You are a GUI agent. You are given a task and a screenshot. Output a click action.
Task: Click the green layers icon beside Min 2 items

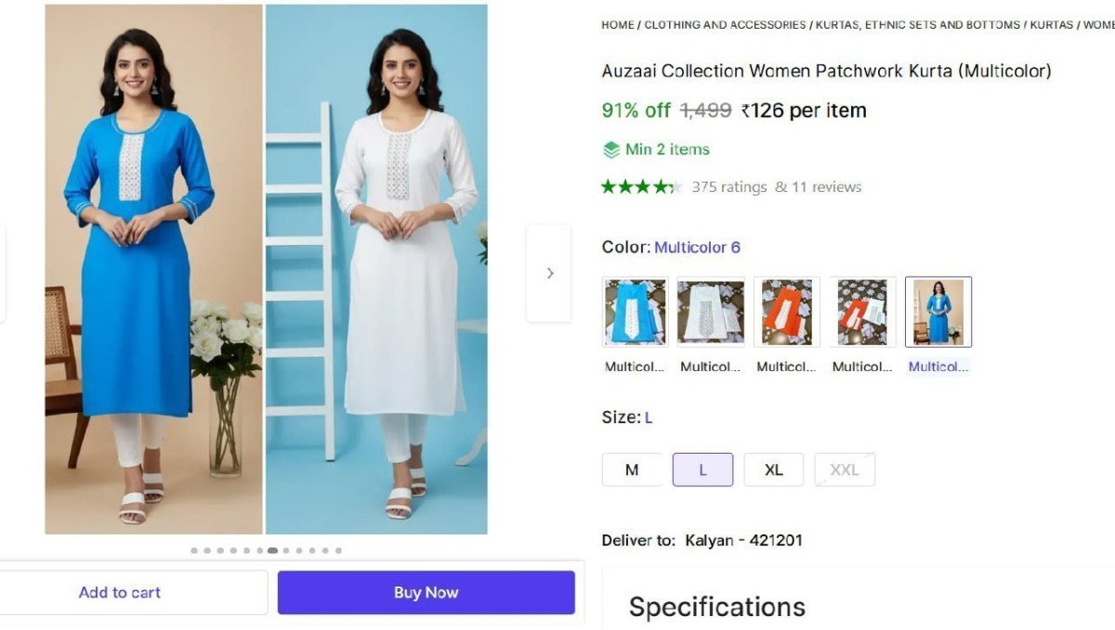click(611, 149)
